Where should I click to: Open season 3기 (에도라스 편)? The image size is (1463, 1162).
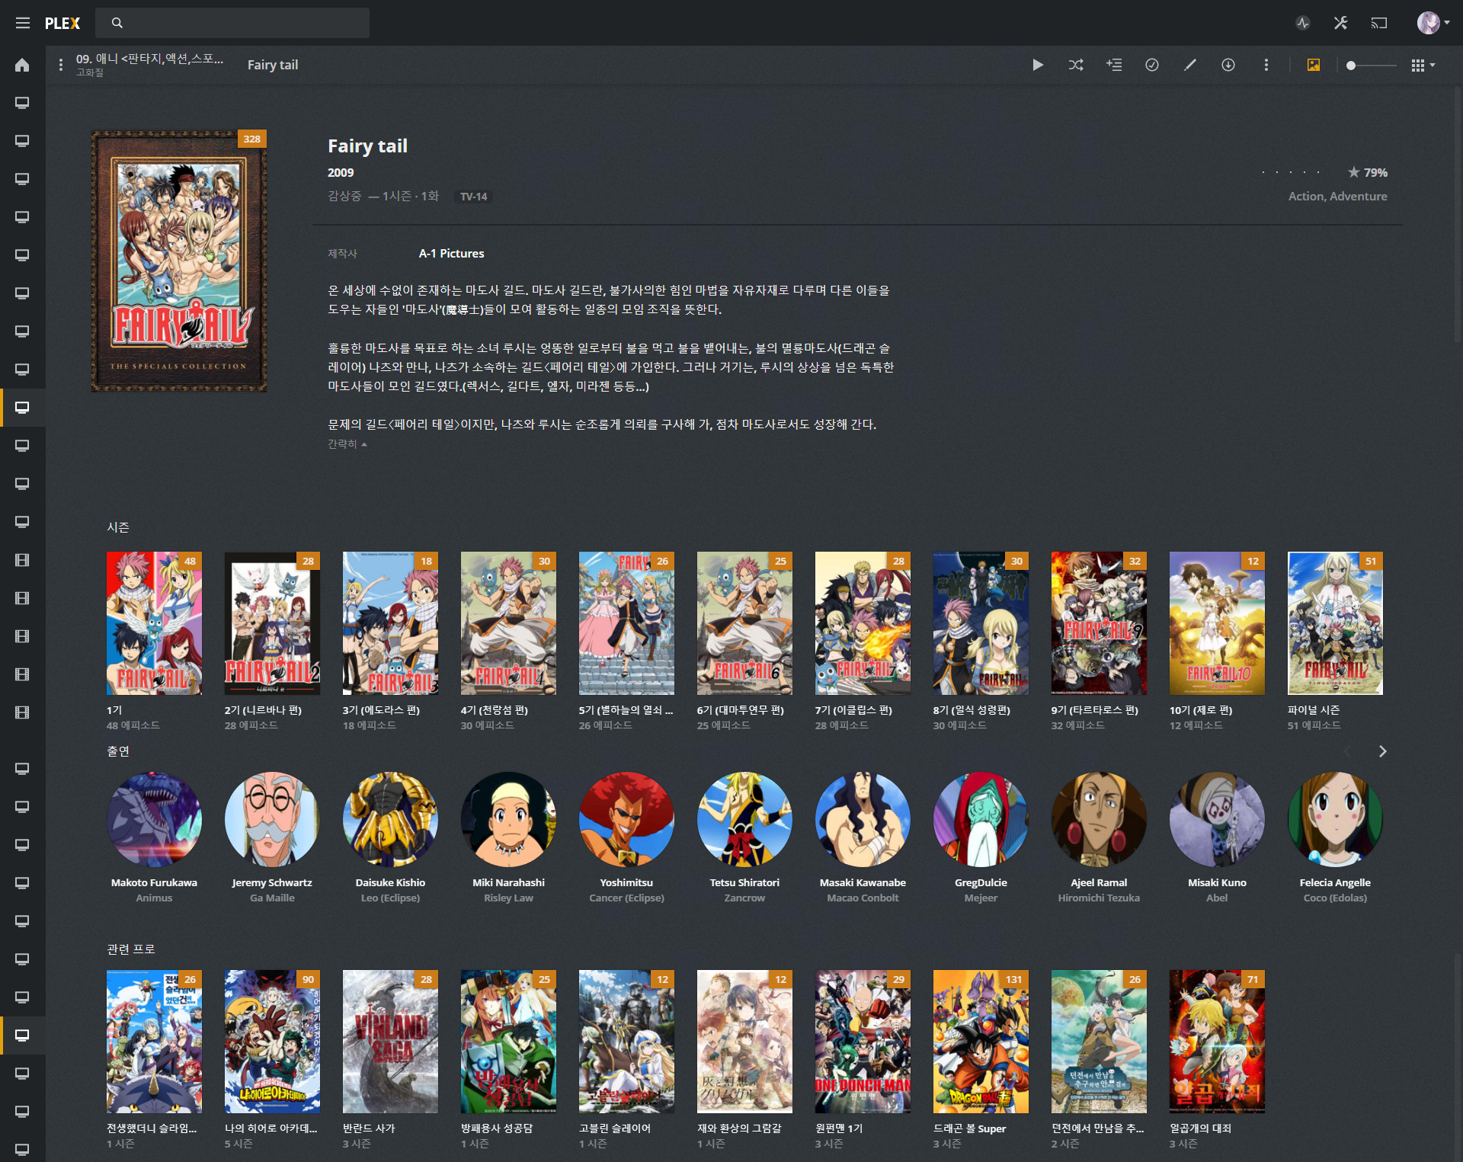point(390,623)
